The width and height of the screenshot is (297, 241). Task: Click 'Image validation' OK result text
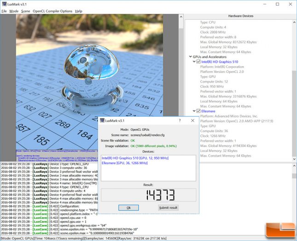pos(153,146)
